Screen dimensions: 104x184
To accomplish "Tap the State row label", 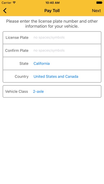I will click(24, 63).
